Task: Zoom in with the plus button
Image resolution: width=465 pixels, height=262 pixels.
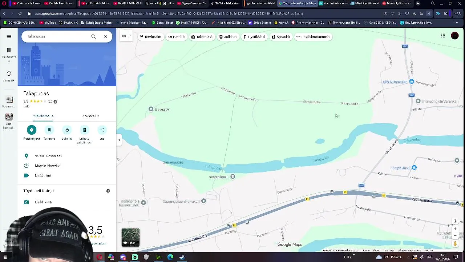Action: point(455,229)
